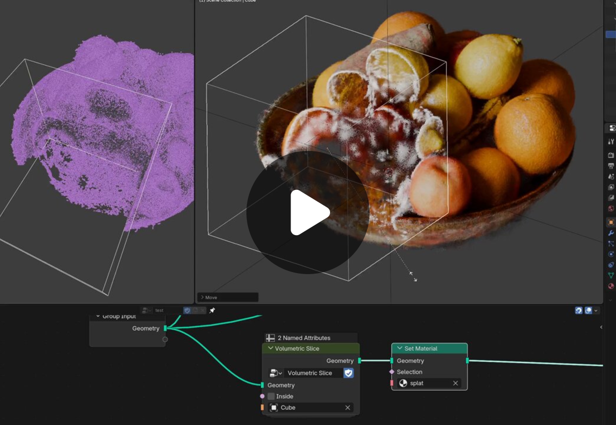The width and height of the screenshot is (616, 425).
Task: Click the object icon in the Cube field
Action: [x=274, y=408]
